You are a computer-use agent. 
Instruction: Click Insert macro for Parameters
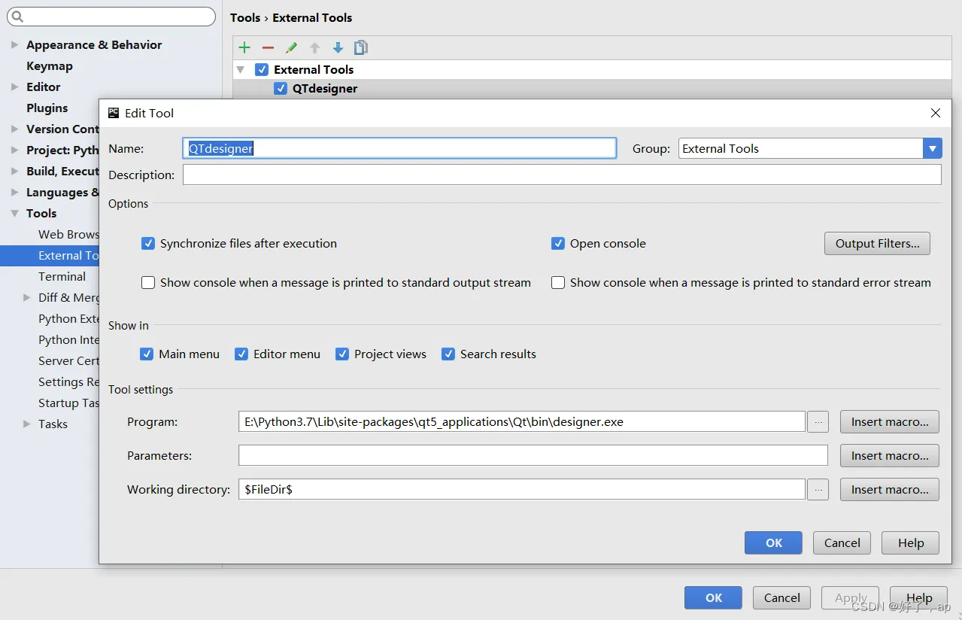tap(889, 456)
